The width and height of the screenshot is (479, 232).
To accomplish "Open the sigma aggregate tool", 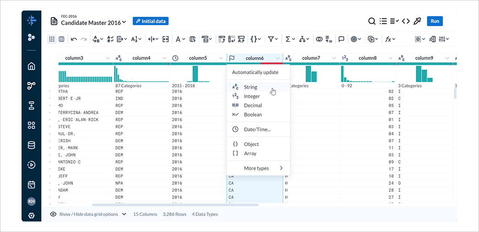I will [x=290, y=39].
